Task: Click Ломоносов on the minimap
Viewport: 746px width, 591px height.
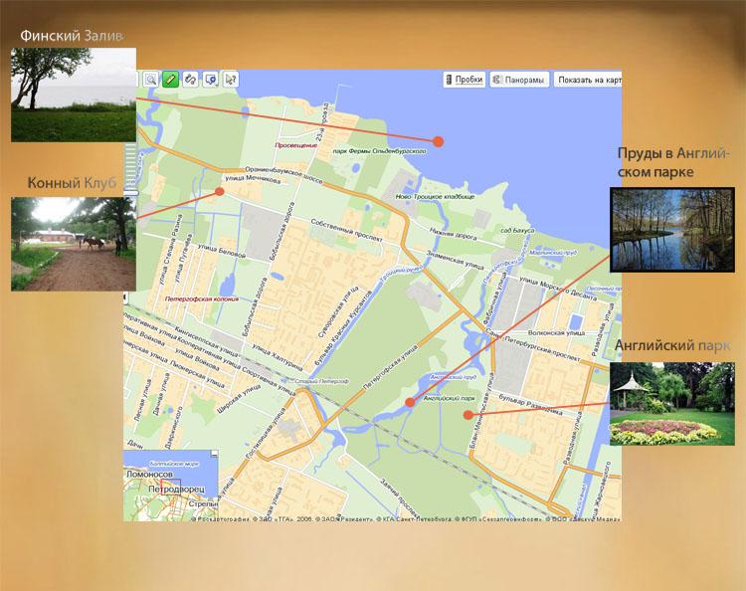Action: pos(149,475)
